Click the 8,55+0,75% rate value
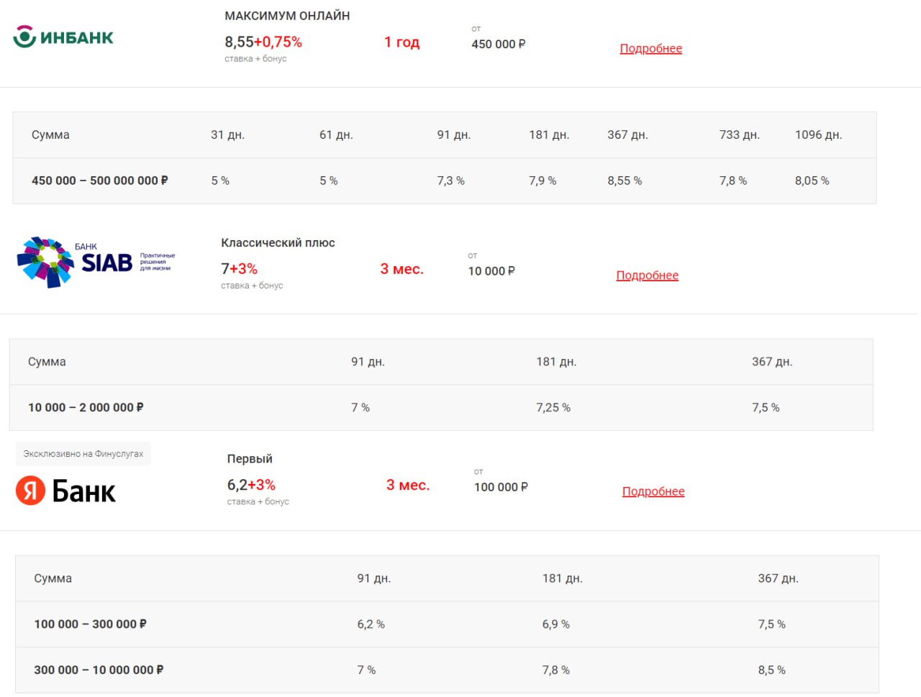Image resolution: width=921 pixels, height=697 pixels. [263, 42]
